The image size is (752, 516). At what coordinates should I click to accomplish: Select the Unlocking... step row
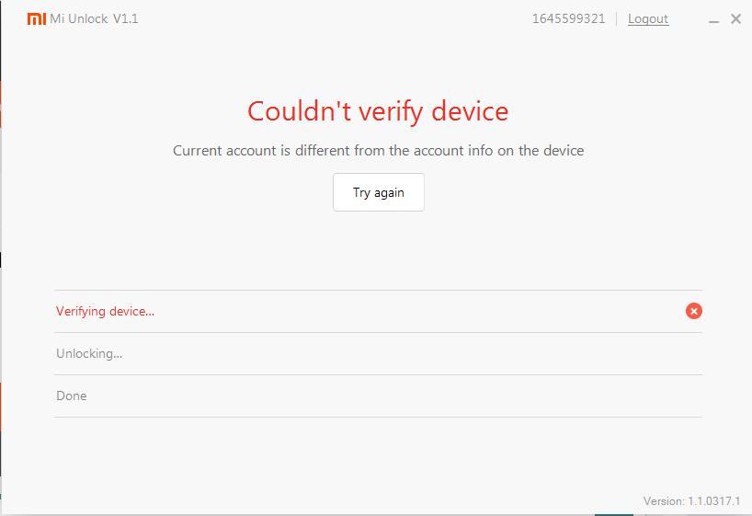pos(89,353)
